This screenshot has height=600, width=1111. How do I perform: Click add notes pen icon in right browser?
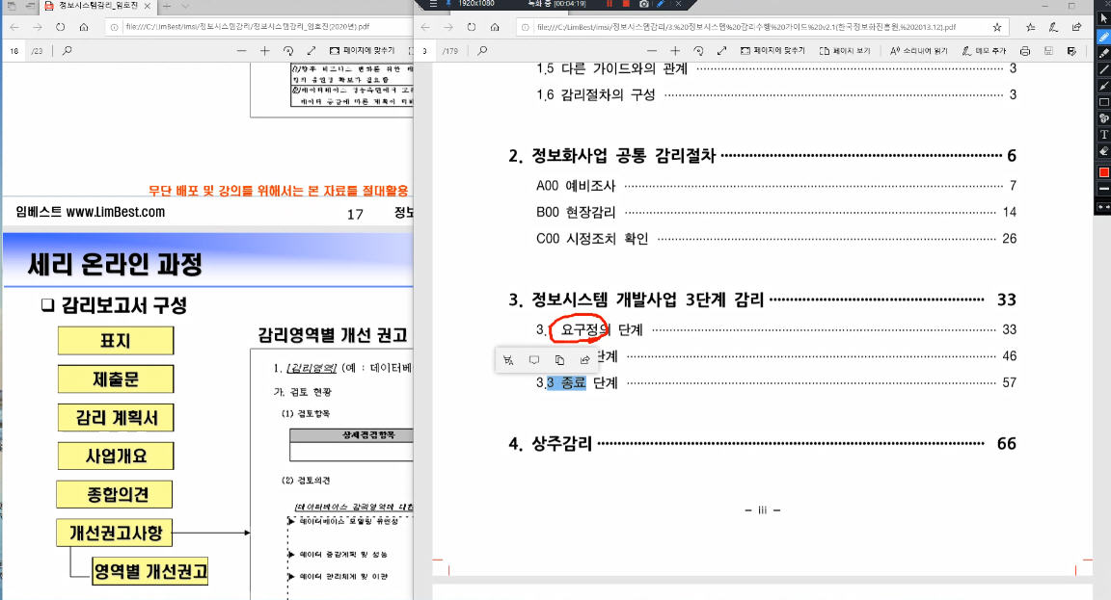[x=1053, y=27]
